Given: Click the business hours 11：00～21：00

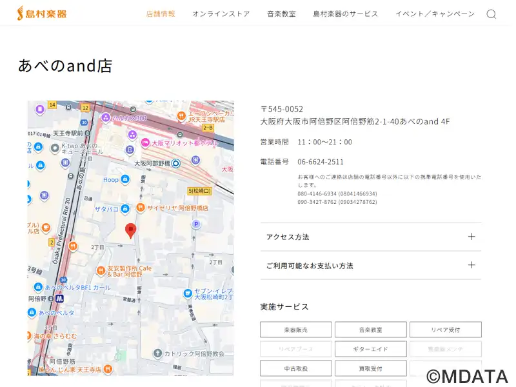Looking at the screenshot, I should tap(325, 142).
